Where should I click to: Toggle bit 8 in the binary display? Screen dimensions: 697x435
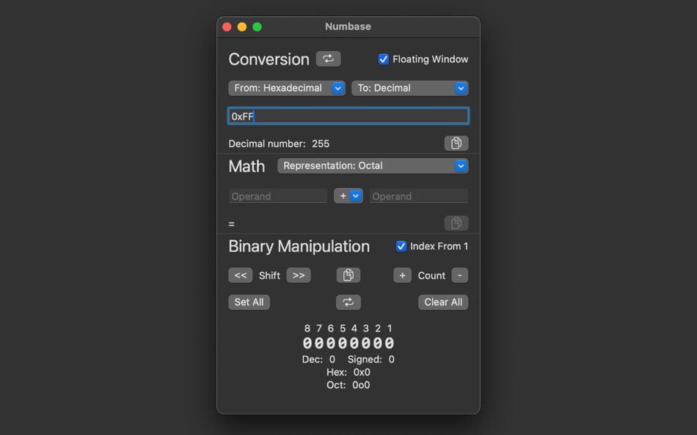tap(307, 343)
